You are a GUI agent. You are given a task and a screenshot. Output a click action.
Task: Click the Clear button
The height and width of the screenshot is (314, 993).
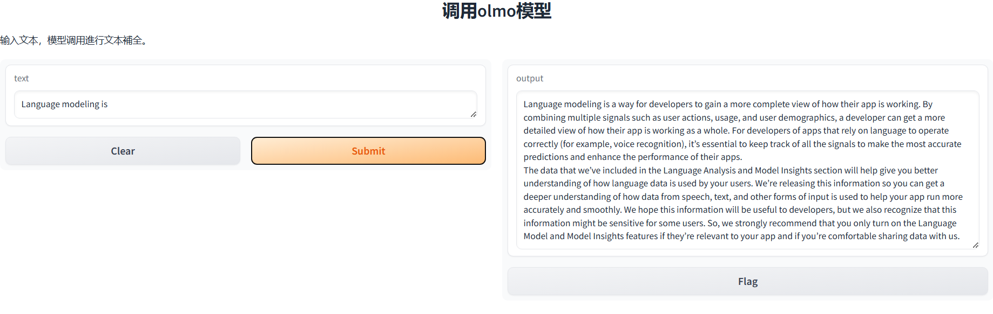[x=123, y=151]
